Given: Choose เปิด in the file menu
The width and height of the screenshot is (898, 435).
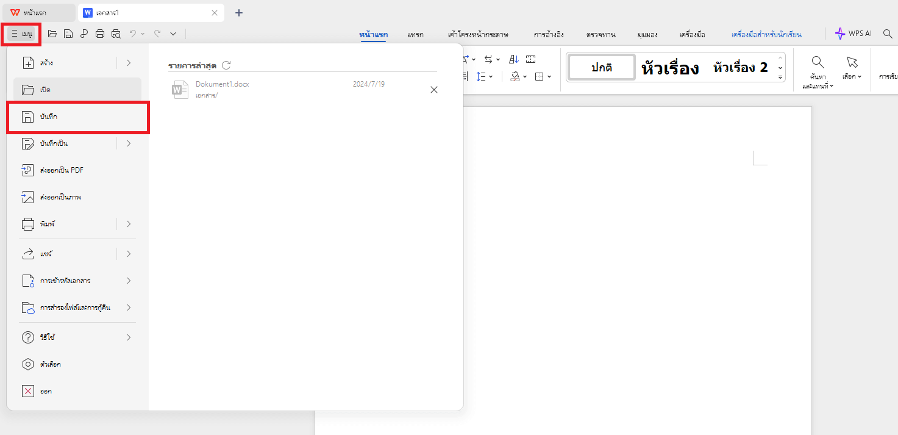Looking at the screenshot, I should coord(77,90).
